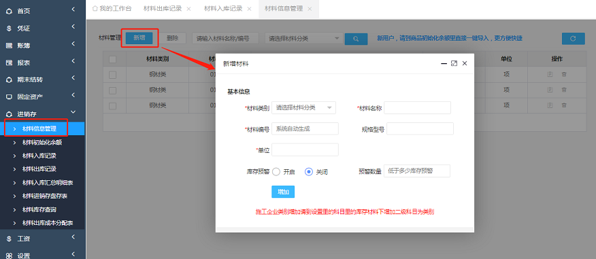Close the 材料信息管理 tab
The image size is (596, 259).
click(x=310, y=9)
